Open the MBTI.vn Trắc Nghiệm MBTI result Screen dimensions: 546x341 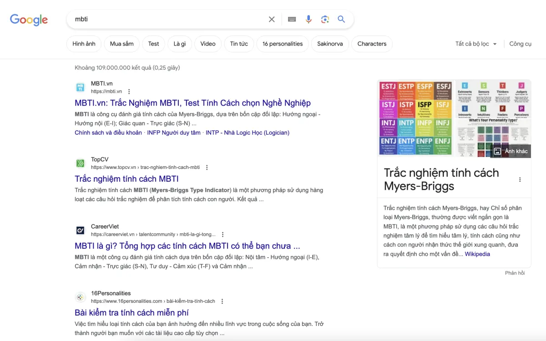pos(192,103)
